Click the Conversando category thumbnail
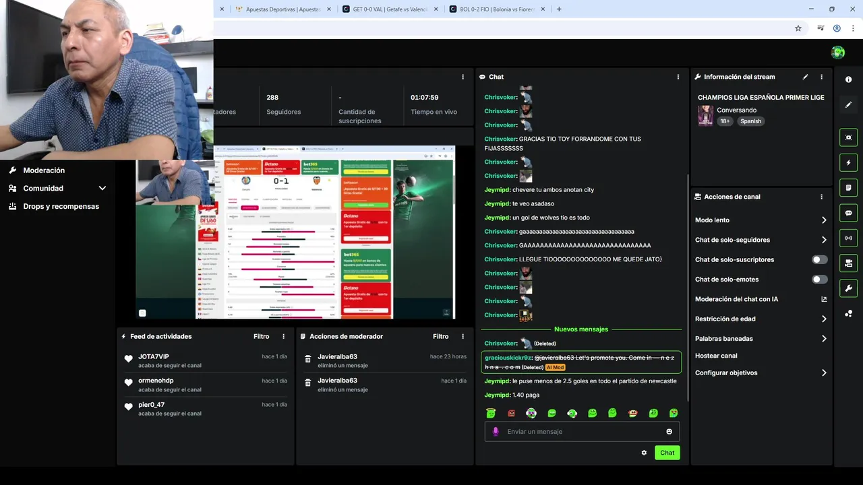The image size is (863, 485). pos(705,115)
